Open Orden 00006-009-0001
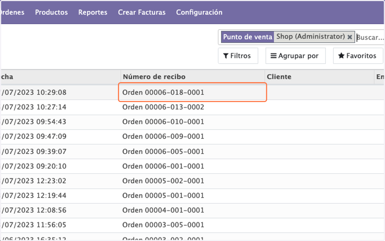The image size is (385, 241). point(163,136)
